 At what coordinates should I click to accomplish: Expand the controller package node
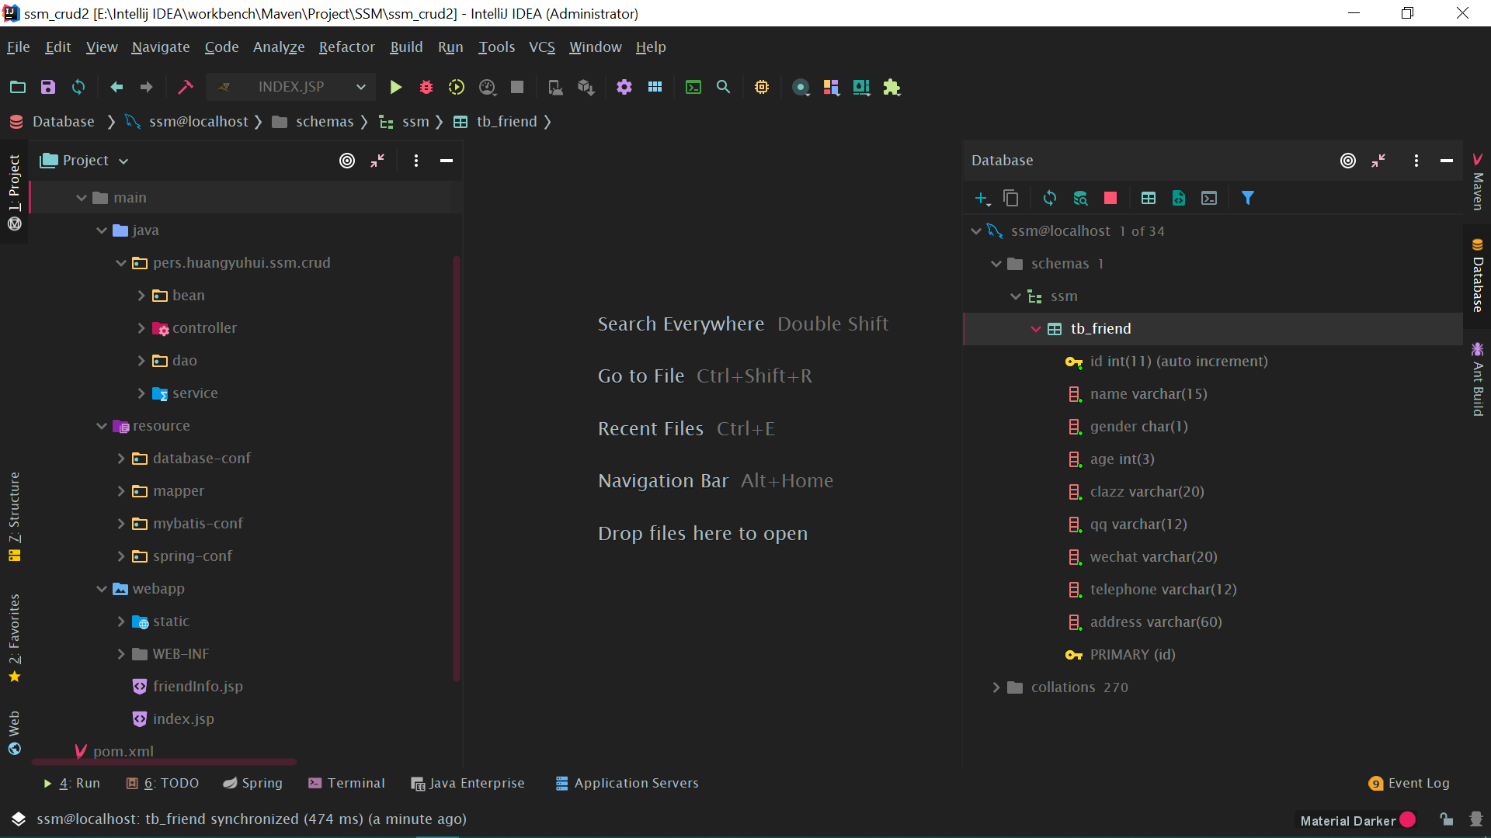click(141, 328)
